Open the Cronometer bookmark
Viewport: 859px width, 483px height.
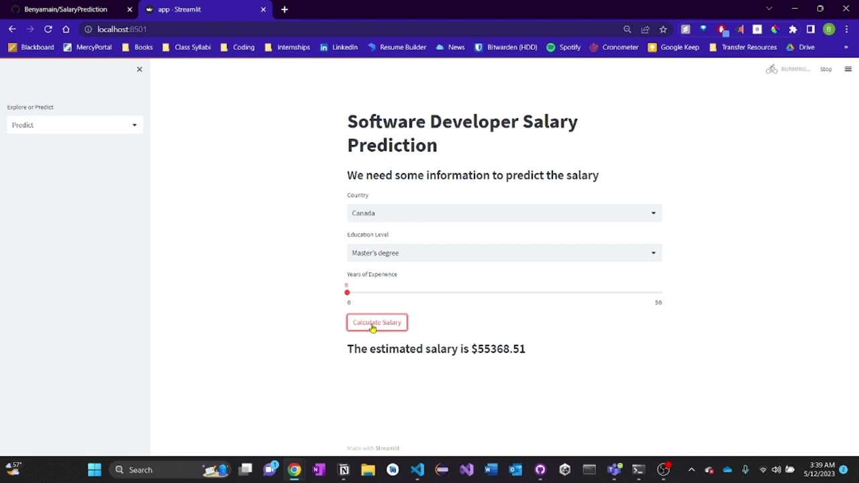point(614,48)
